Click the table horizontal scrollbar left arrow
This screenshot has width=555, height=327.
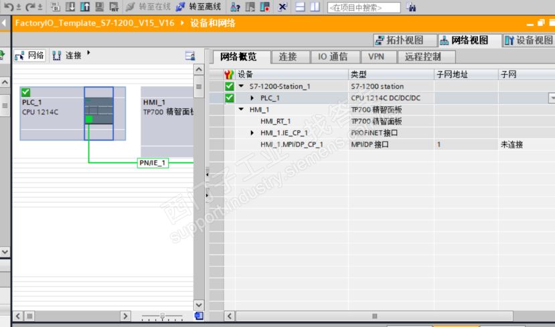[x=230, y=316]
